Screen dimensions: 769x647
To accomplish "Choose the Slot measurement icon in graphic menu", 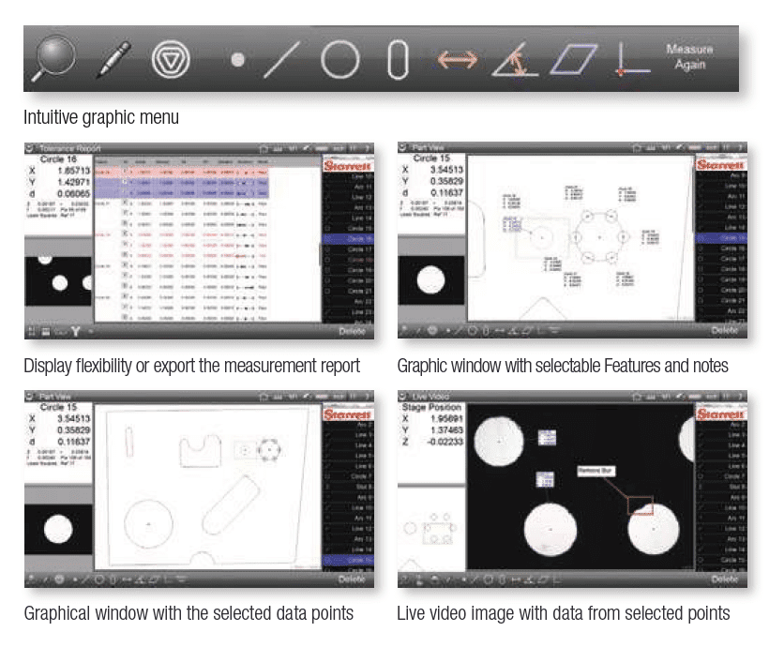I will 398,60.
